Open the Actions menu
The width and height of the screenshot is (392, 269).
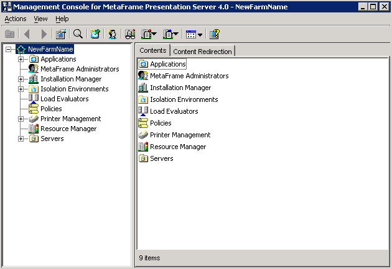click(x=16, y=19)
